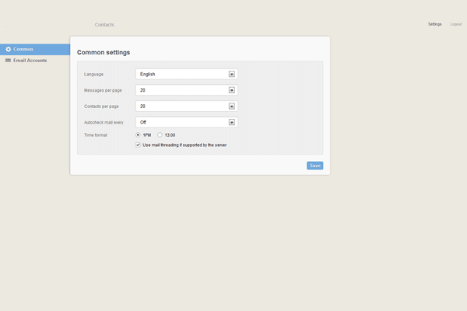Click the 'Use mail threading' label text
Screen dimensions: 467x311
pos(184,145)
